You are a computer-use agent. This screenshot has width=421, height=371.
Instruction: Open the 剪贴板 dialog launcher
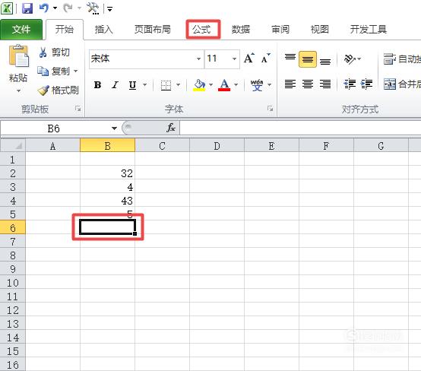point(78,109)
